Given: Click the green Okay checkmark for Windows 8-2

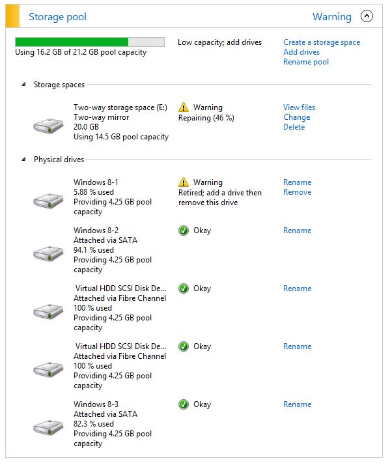Looking at the screenshot, I should point(184,231).
